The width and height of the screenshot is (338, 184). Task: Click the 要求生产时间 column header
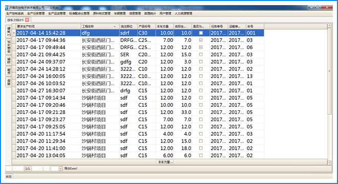point(48,27)
